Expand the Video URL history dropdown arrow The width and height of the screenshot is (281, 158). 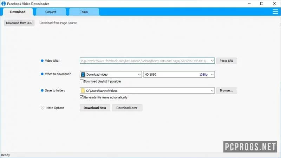[x=212, y=61]
